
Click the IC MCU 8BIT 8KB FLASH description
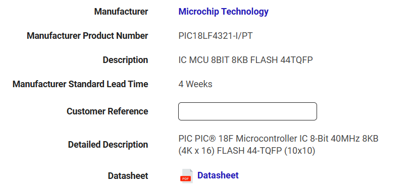pos(245,60)
